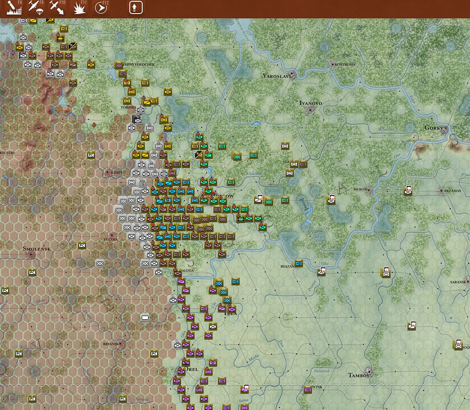Select the F9 air transport paradrop mode

click(x=36, y=8)
